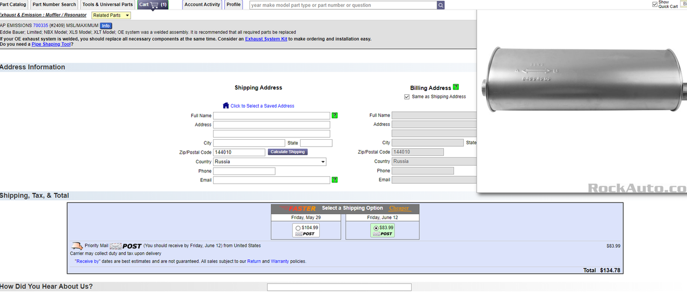Screen dimensions: 687x294
Task: Click the total amount $134.78
Action: tap(610, 270)
